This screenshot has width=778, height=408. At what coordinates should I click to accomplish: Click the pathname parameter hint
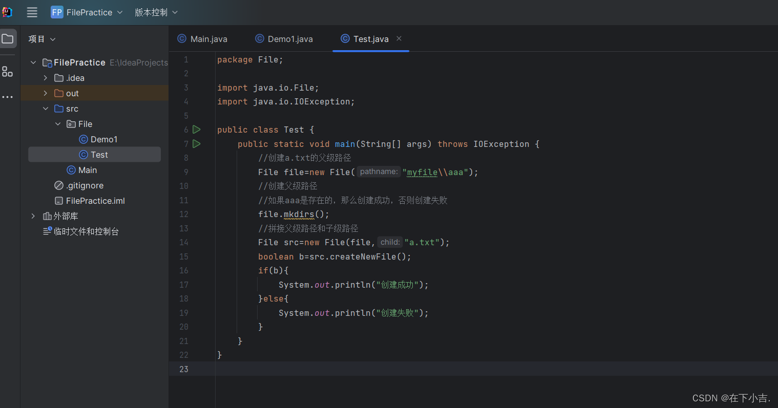[x=379, y=172]
